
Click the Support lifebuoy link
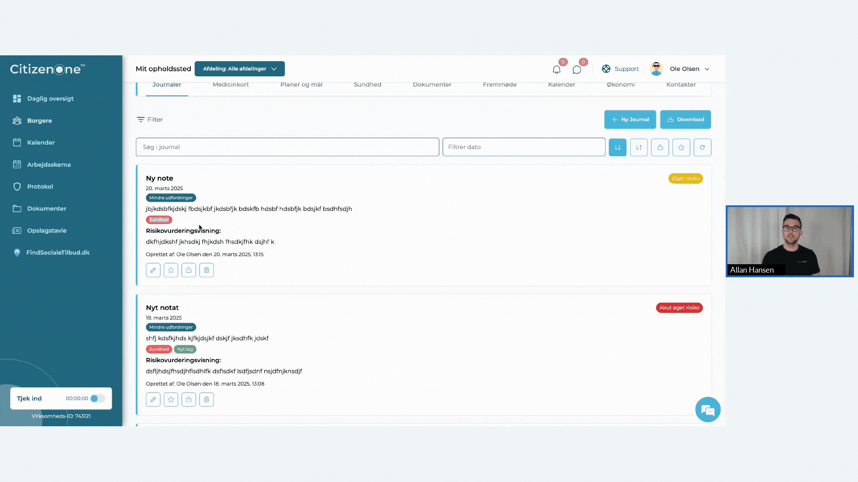coord(620,69)
